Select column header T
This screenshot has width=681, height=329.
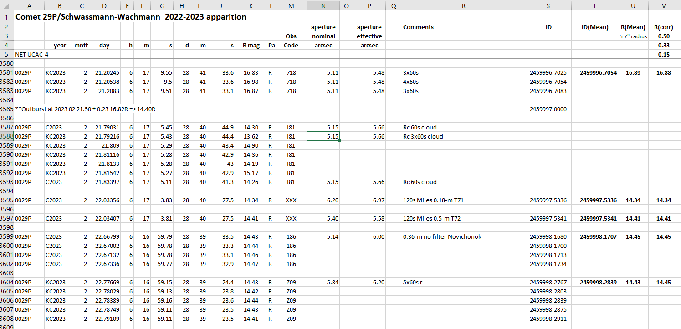594,5
